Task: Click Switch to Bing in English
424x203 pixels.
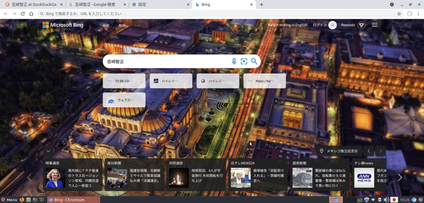Action: pyautogui.click(x=287, y=25)
